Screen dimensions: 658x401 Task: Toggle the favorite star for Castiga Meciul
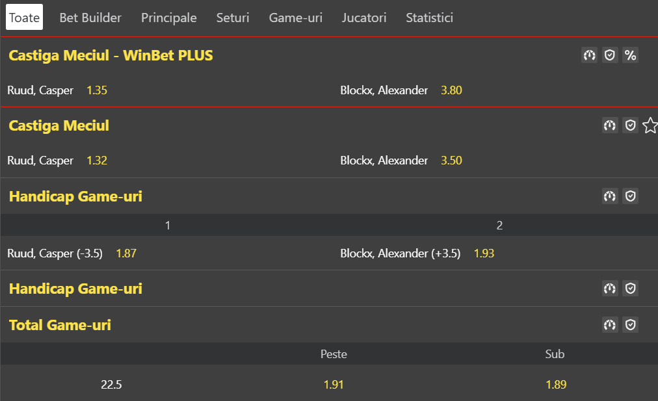pos(650,125)
